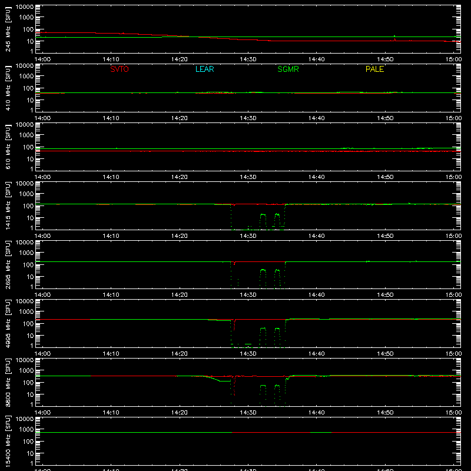Select the 2695 MHz [SFU] axis title
The image size is (471, 471).
(x=8, y=265)
